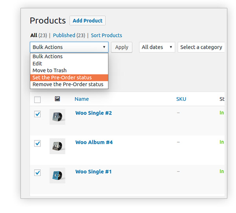Click the Add Product button

point(87,20)
